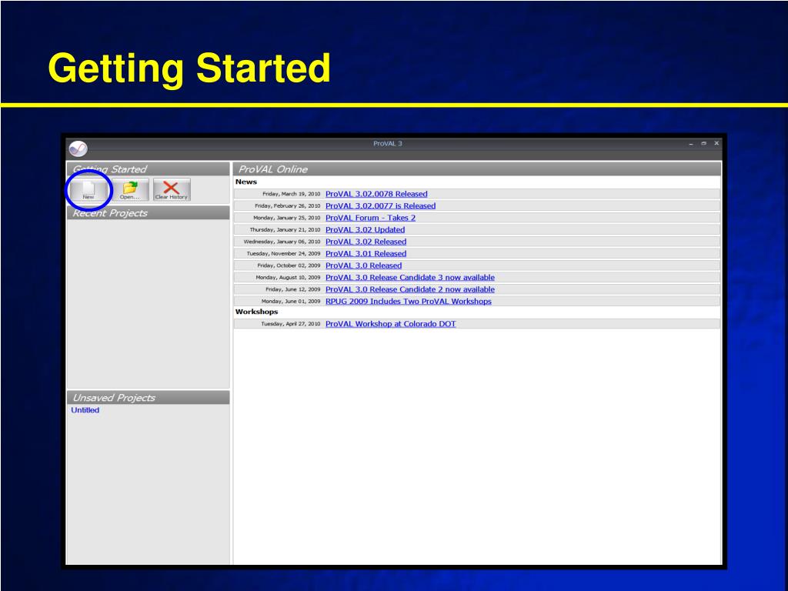Open ProVAL 3.0 Release Candidate 2 link
Viewport: 788px width, 591px height.
pos(410,289)
